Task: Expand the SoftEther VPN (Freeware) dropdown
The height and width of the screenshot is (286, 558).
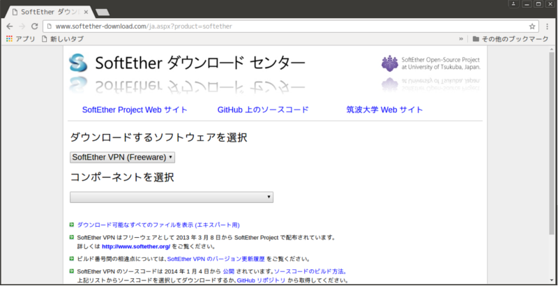Action: tap(123, 157)
